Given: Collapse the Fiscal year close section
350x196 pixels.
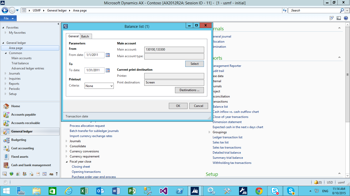Looking at the screenshot, I should click(x=67, y=162).
